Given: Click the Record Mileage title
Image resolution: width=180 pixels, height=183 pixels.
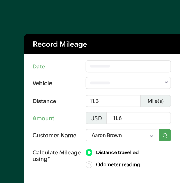Looking at the screenshot, I should 60,44.
